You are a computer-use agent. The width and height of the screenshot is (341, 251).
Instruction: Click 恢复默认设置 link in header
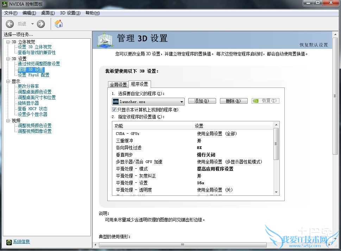pos(314,45)
